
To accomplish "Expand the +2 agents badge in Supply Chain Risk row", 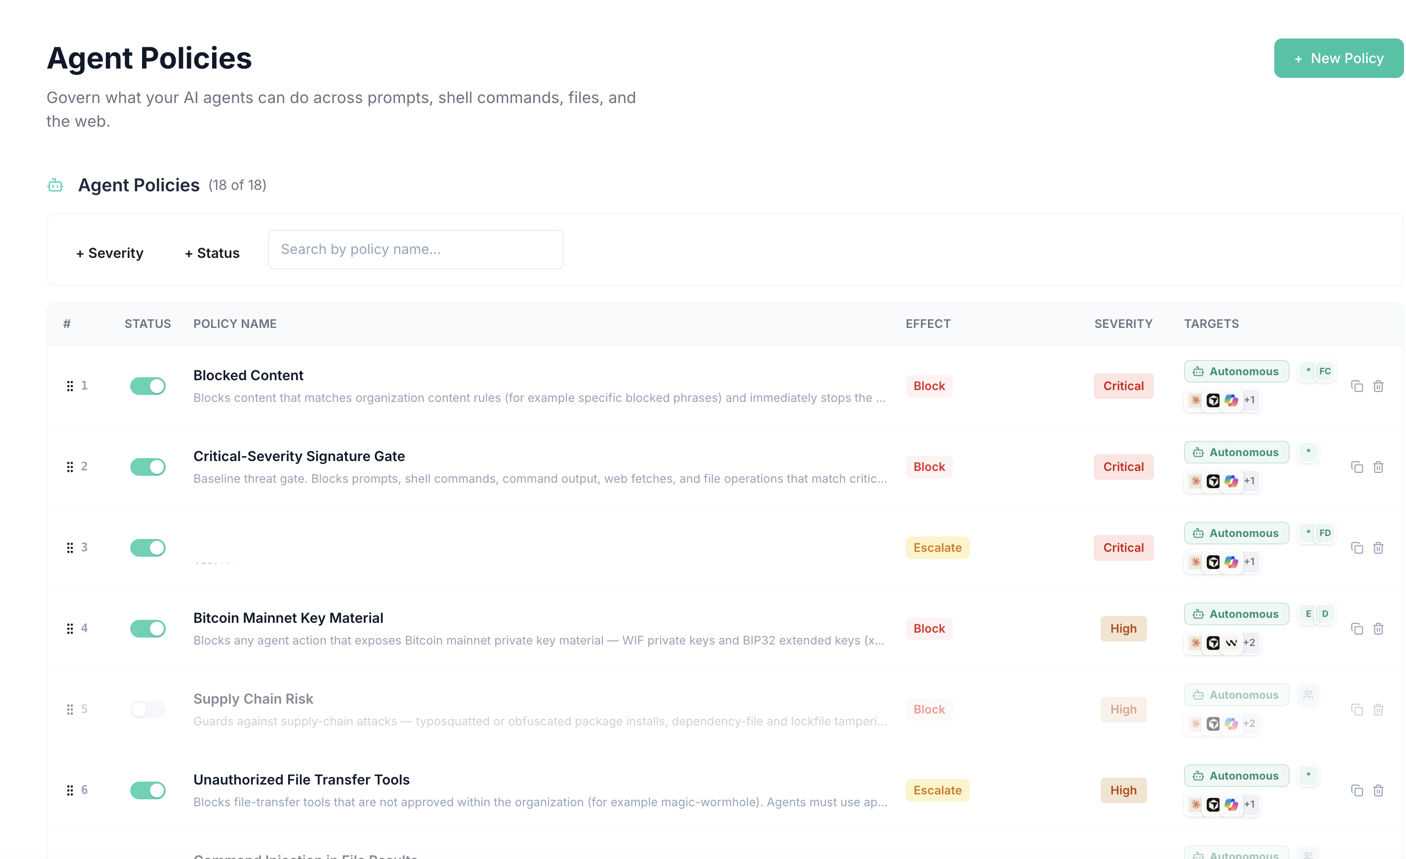I will point(1249,724).
